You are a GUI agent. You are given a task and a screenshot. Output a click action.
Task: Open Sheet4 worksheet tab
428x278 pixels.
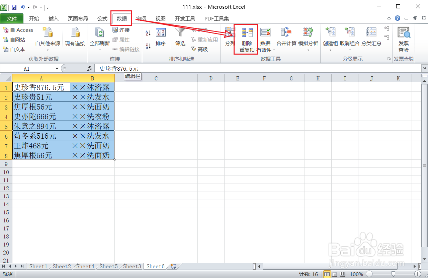click(x=85, y=266)
